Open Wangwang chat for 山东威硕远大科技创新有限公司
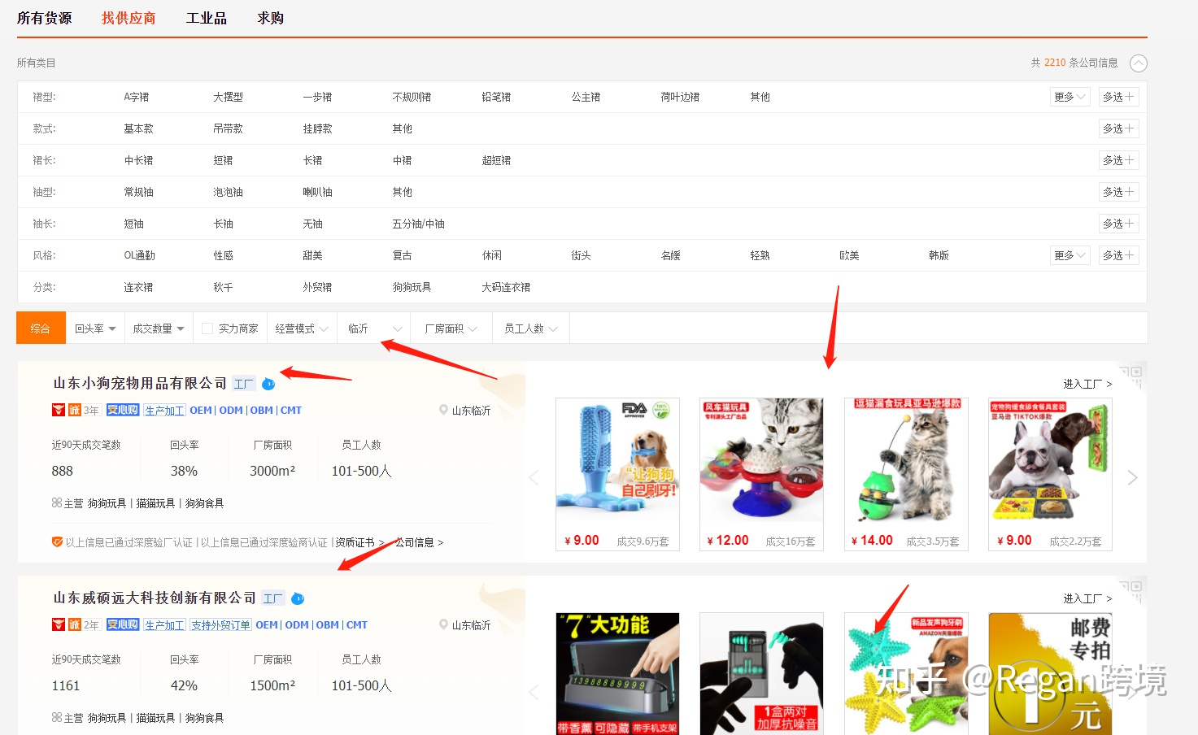The width and height of the screenshot is (1198, 735). pos(297,598)
